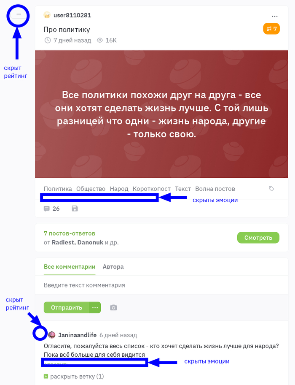
Task: Click the comment text input field
Action: (x=161, y=285)
